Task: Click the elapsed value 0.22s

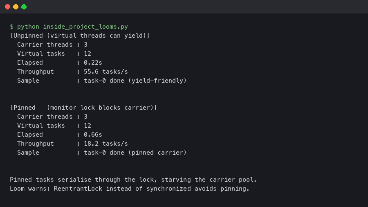Action: click(x=93, y=63)
